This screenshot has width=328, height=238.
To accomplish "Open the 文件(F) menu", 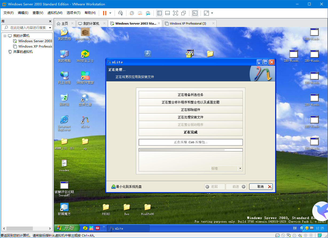I will 9,13.
